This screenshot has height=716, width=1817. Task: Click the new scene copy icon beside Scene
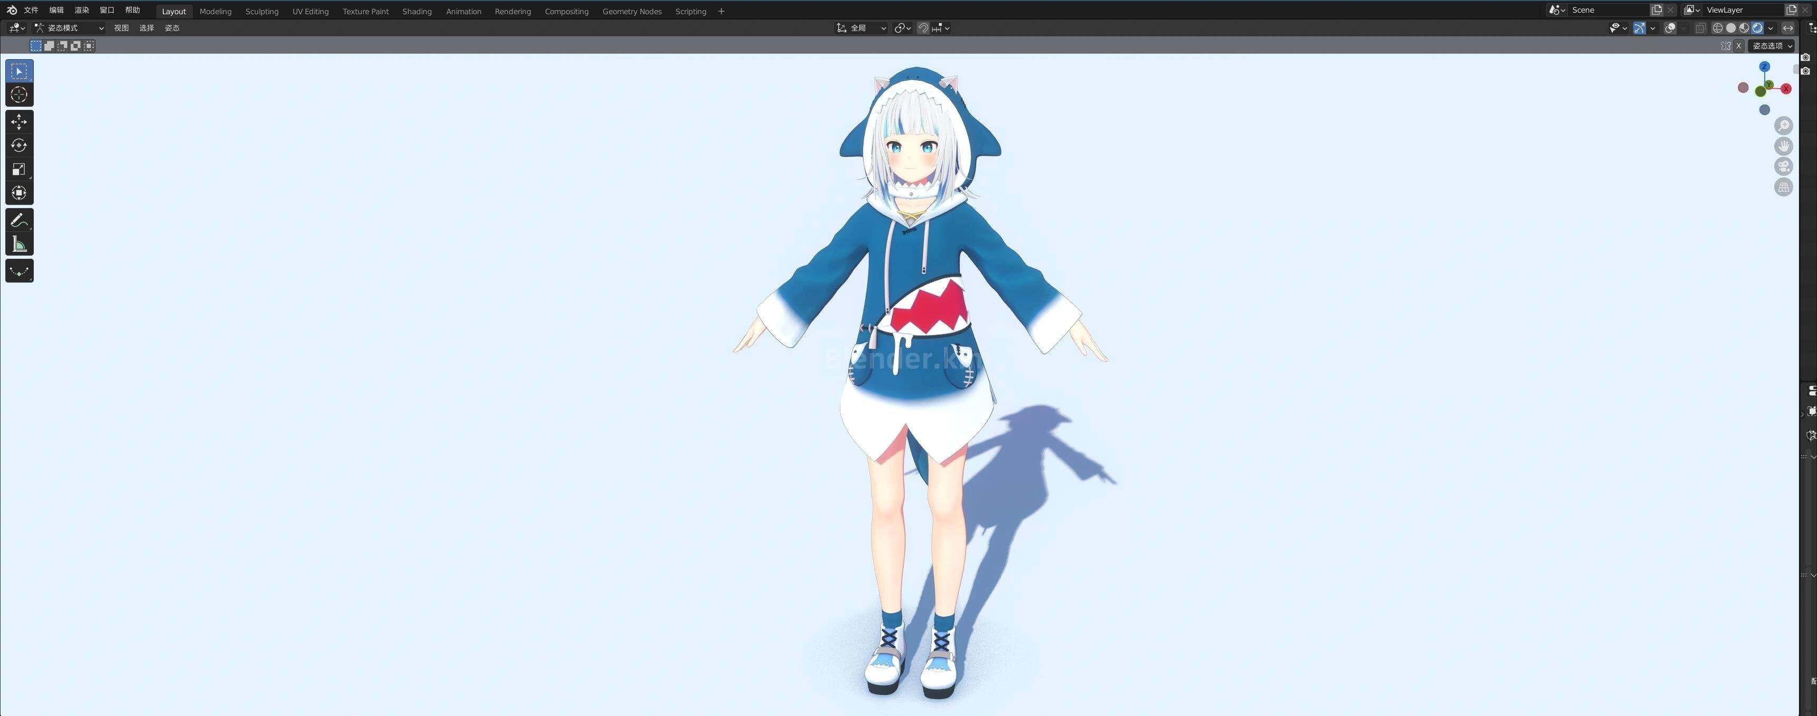click(1657, 10)
